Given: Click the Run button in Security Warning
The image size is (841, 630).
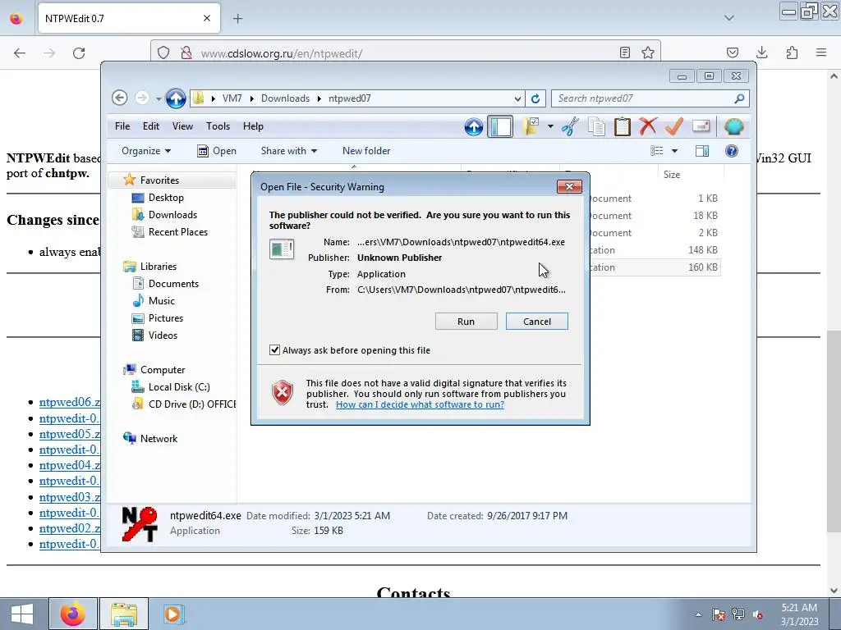Looking at the screenshot, I should tap(466, 322).
